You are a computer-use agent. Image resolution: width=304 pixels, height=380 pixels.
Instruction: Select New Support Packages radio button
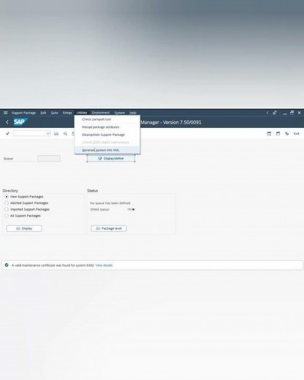pyautogui.click(x=7, y=197)
